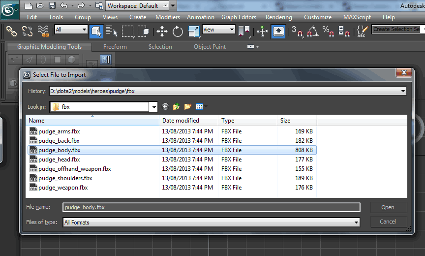Screen dimensions: 425x256
Task: Open the Rendering menu
Action: point(279,17)
